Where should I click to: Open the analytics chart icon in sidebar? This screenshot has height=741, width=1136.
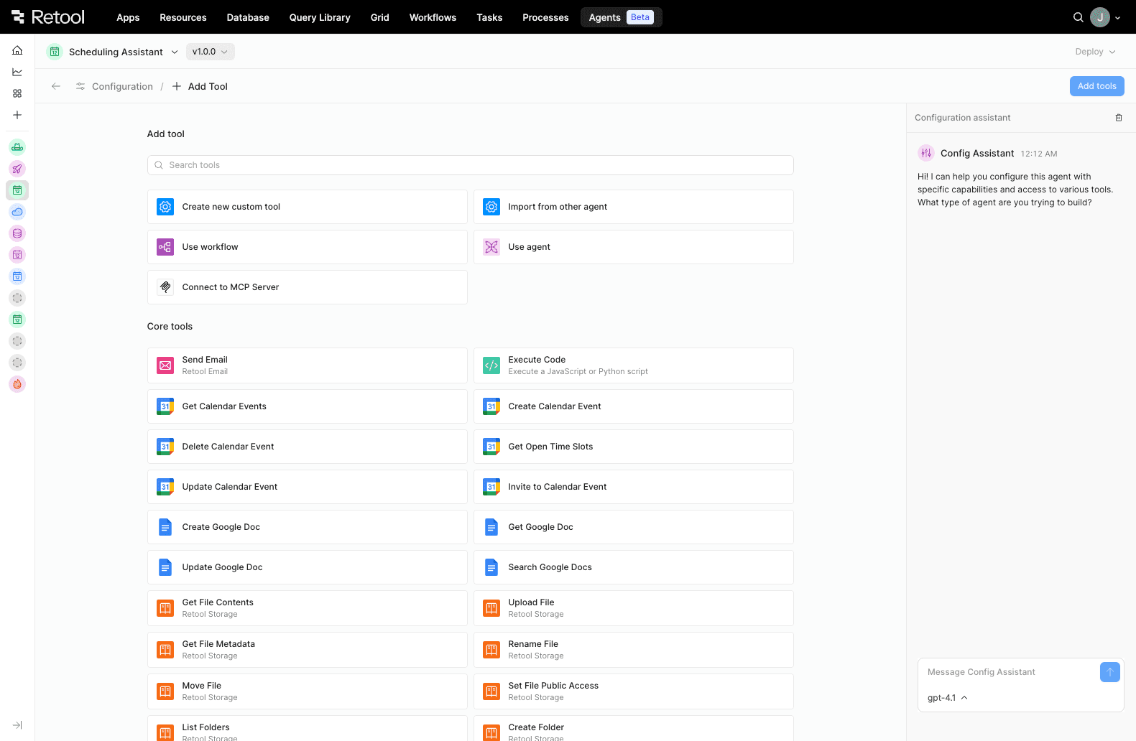17,72
